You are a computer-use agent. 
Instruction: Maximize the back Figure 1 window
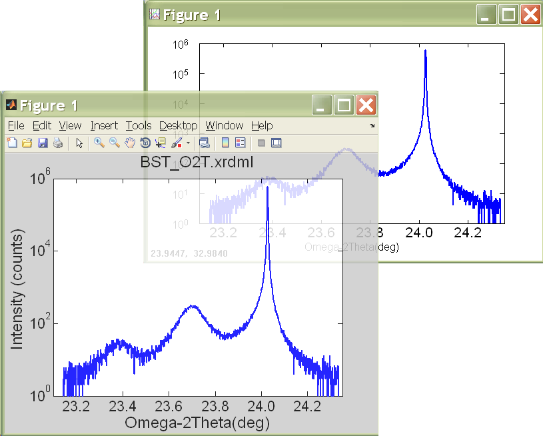[x=508, y=14]
